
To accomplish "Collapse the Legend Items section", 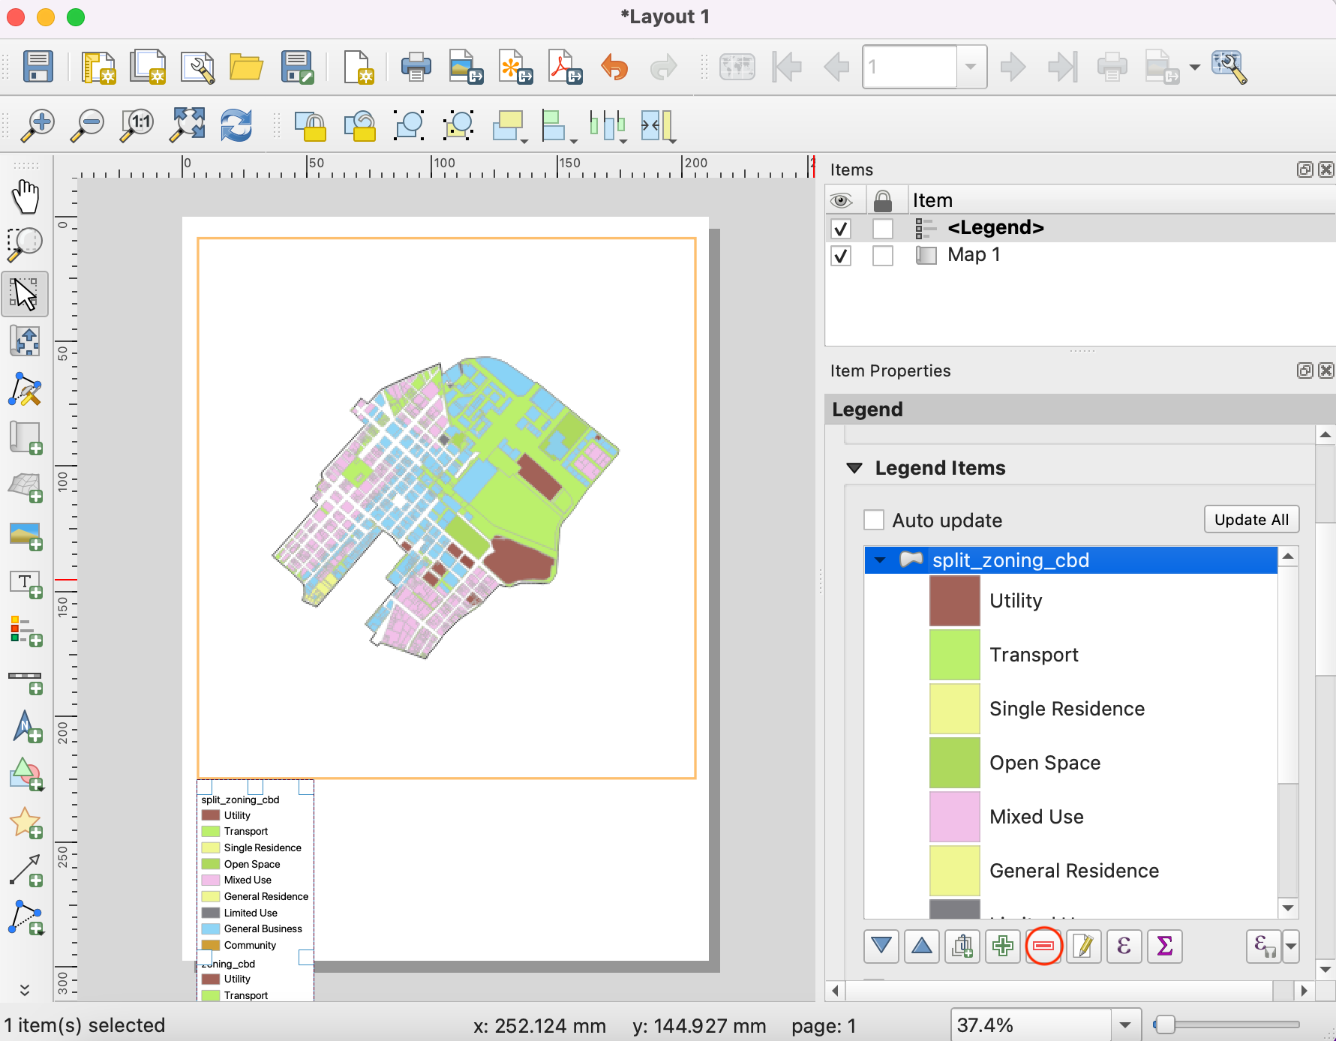I will point(854,468).
